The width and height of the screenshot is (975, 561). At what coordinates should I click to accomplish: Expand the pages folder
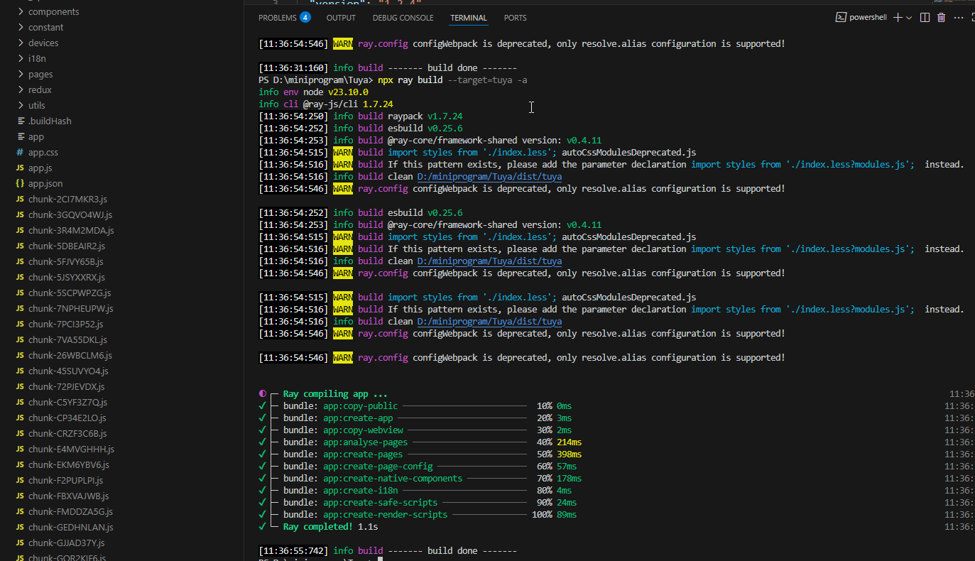point(21,74)
